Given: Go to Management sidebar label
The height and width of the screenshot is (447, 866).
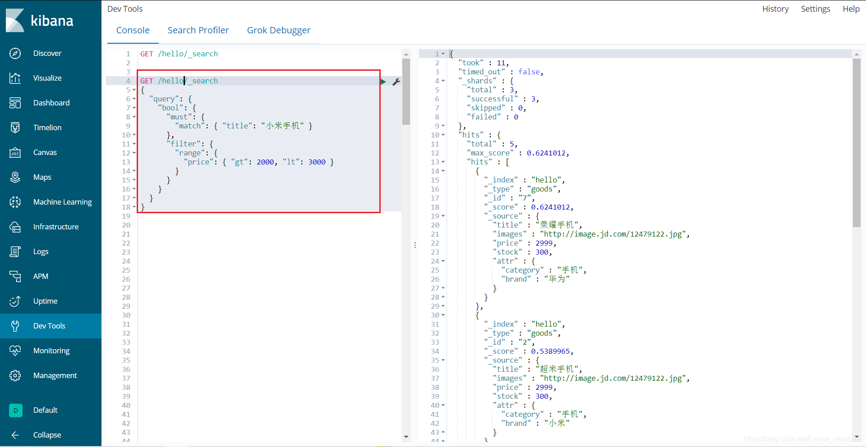Looking at the screenshot, I should click(55, 375).
